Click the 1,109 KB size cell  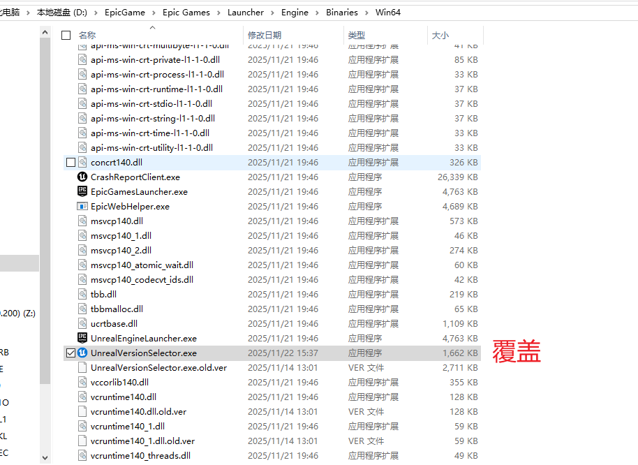[460, 323]
